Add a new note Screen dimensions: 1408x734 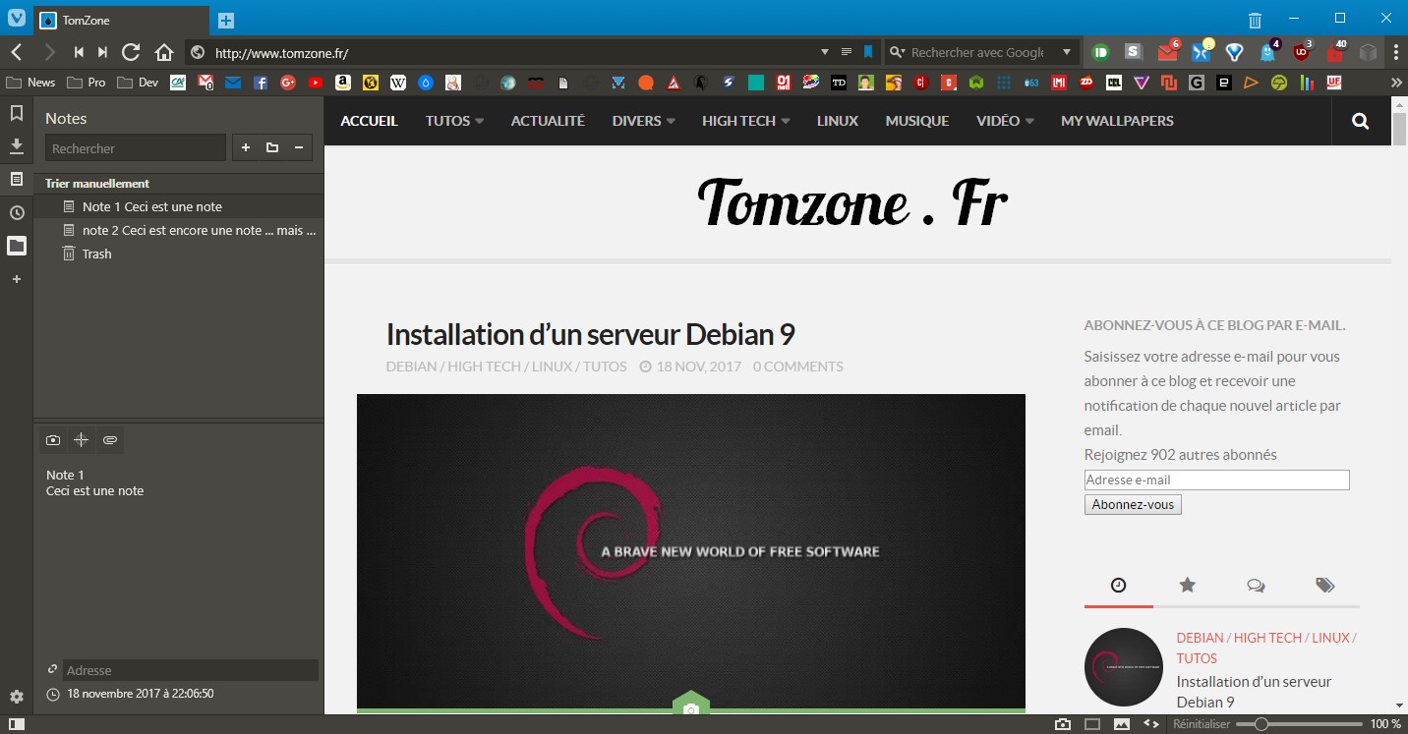(246, 148)
